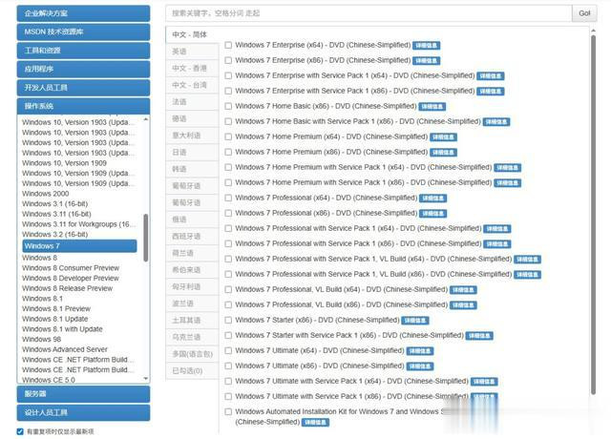Click the file list scroll-up arrow
611x439 pixels.
click(x=593, y=30)
